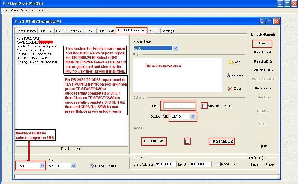Save the current profile
This screenshot has height=184, width=298.
[x=270, y=165]
